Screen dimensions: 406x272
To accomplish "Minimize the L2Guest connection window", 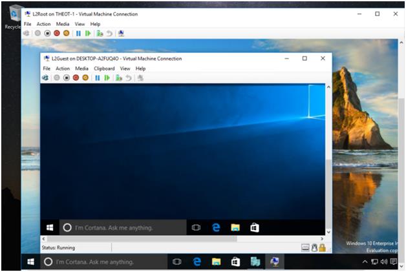I will click(x=286, y=58).
